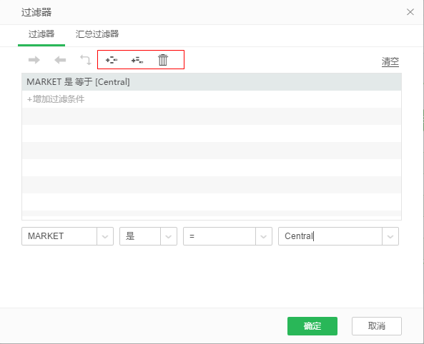Viewport: 424px width, 344px height.
Task: Click the Central value input field
Action: (x=330, y=236)
